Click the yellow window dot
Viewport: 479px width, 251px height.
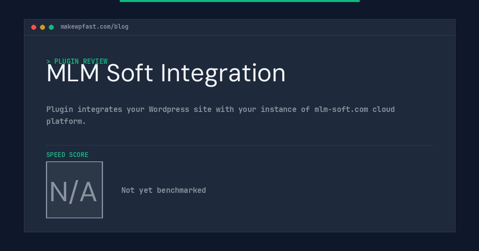click(42, 27)
